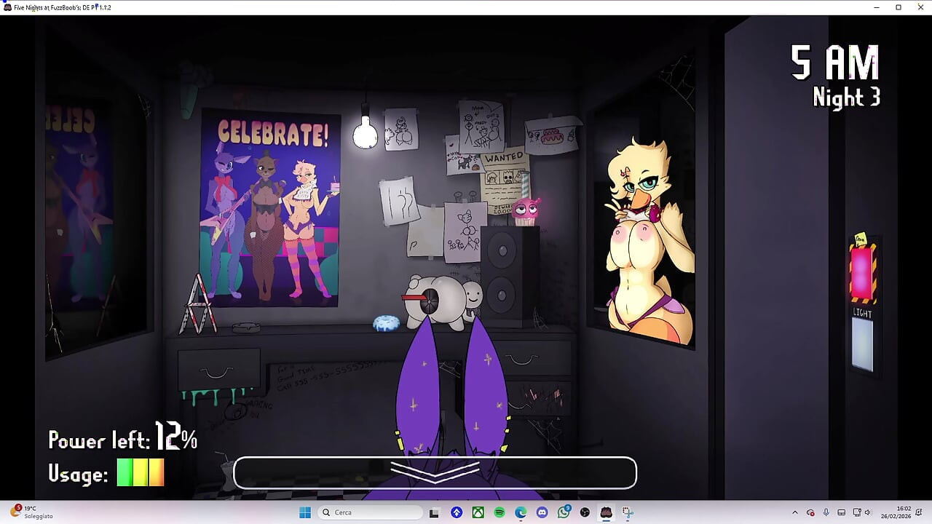
Task: Maximize the game window
Action: coord(899,7)
